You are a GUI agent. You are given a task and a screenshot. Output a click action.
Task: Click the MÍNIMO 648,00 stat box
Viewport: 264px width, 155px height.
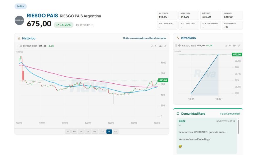(x=232, y=15)
